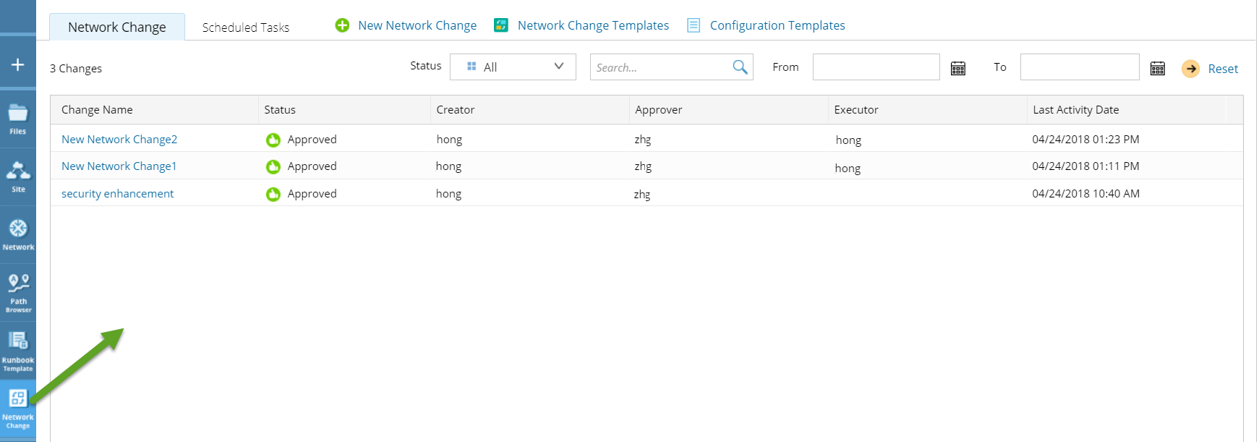Click the plus icon in the sidebar
Image resolution: width=1259 pixels, height=442 pixels.
coord(18,64)
